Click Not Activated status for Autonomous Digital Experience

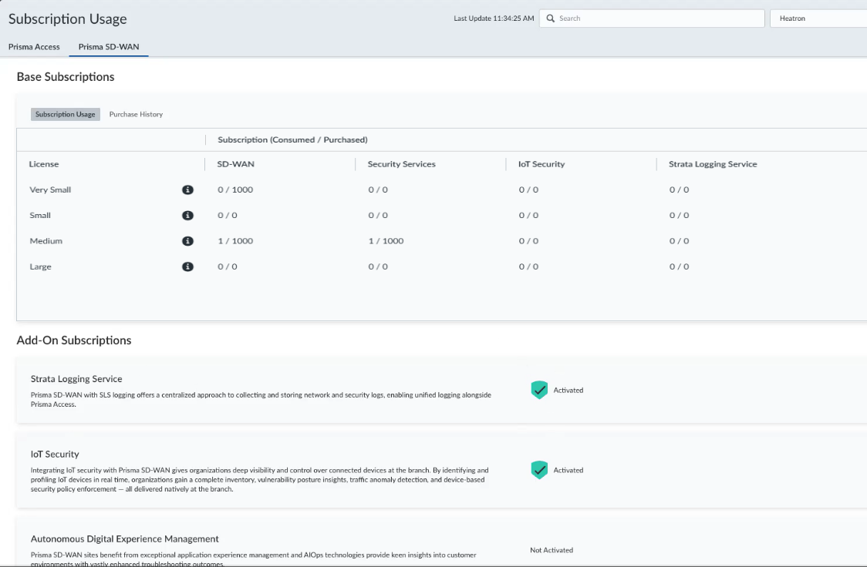(552, 550)
